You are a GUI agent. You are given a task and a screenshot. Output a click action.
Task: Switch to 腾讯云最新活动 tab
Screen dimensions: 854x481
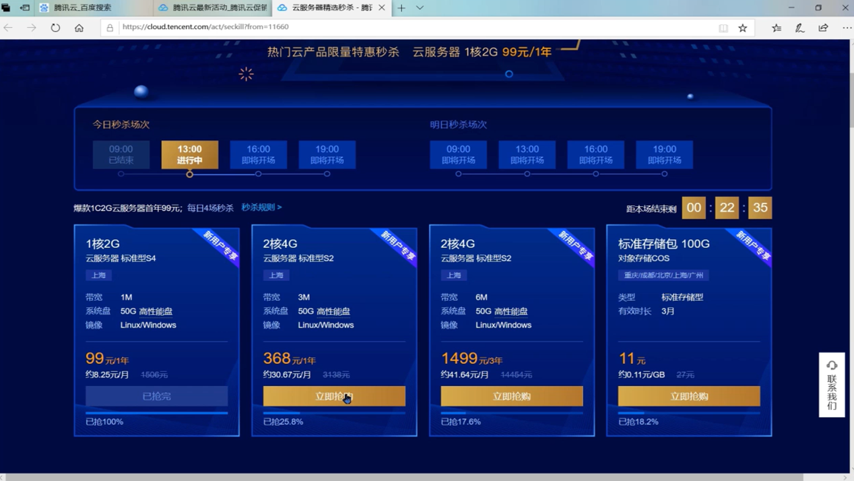[x=213, y=8]
